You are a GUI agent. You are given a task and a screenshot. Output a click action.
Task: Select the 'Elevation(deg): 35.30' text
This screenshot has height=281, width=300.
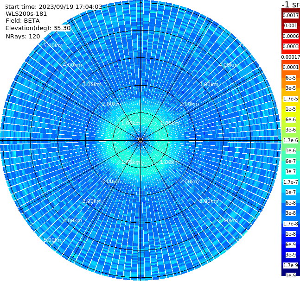(38, 28)
